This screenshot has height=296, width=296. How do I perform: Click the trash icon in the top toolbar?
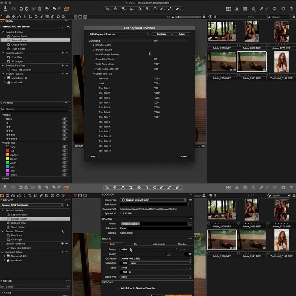tap(40, 9)
